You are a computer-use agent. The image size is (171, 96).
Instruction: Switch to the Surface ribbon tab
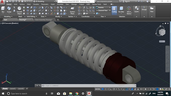[x=22, y=4]
